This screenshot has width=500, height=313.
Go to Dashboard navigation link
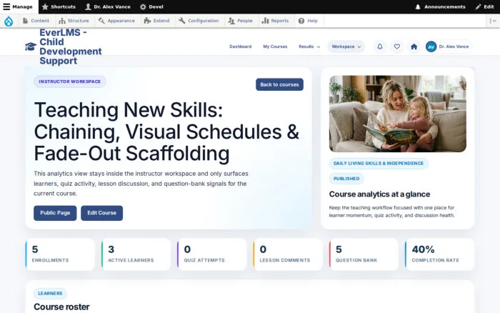click(241, 46)
